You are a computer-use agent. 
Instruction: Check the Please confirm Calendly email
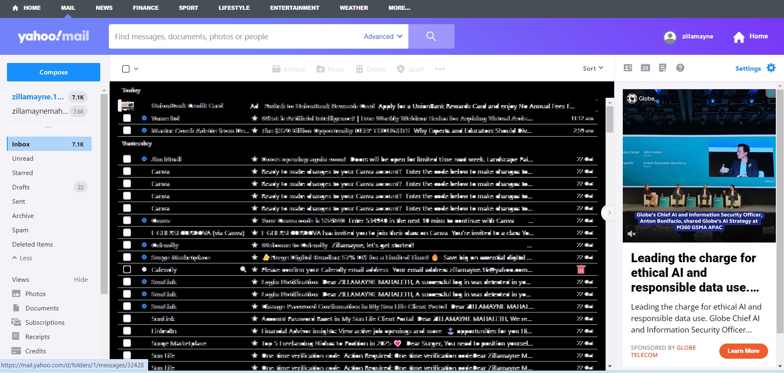click(x=127, y=270)
